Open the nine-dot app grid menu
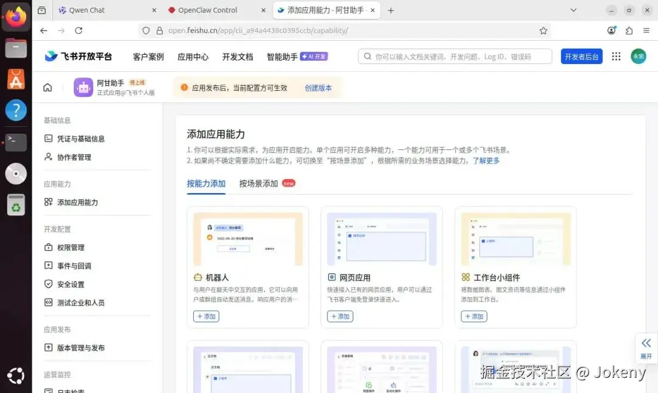 (616, 56)
